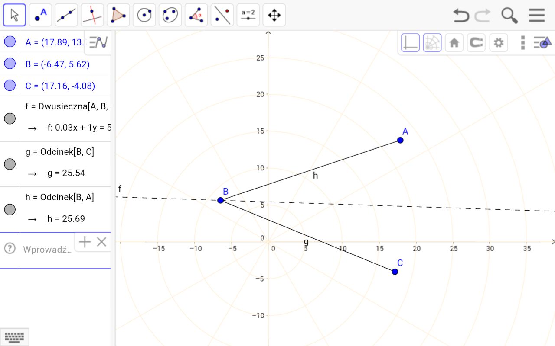Select the Polygon tool
Image resolution: width=555 pixels, height=346 pixels.
pyautogui.click(x=118, y=16)
